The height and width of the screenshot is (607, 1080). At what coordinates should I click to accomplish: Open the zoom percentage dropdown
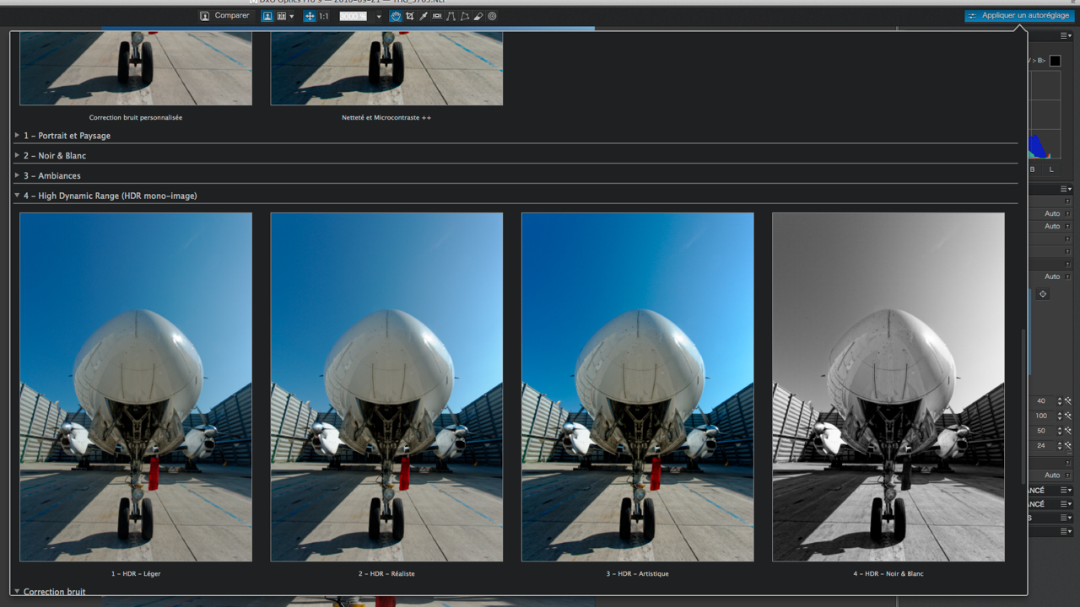pyautogui.click(x=379, y=16)
